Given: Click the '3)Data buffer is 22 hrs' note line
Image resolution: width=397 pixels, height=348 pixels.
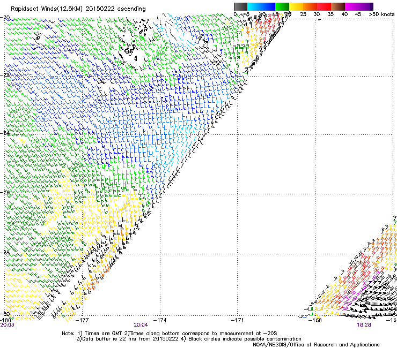Looking at the screenshot, I should 189,339.
